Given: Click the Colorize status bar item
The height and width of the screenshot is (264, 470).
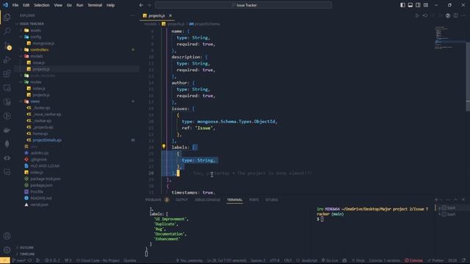Looking at the screenshot, I should 413,260.
